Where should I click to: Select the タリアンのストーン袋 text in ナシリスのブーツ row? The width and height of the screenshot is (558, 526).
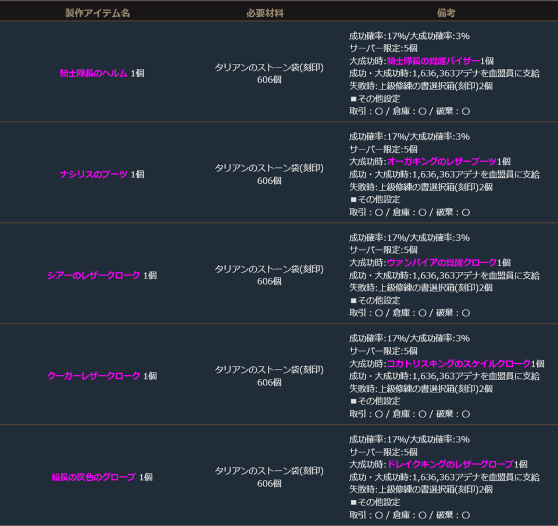coord(269,168)
